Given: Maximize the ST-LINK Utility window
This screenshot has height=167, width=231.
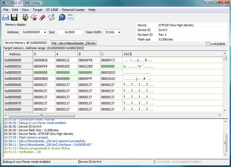Looking at the screenshot, I should pos(214,2).
